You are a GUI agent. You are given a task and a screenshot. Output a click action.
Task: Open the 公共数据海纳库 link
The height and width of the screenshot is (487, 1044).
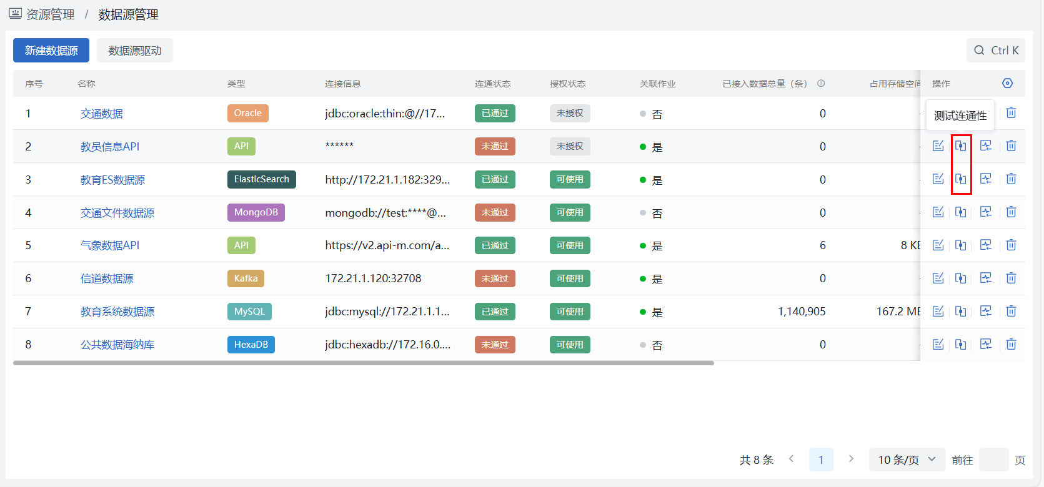coord(117,345)
